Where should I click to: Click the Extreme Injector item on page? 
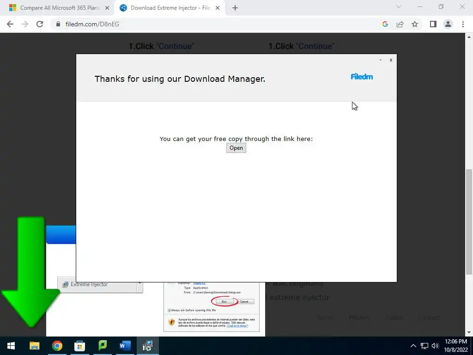100,284
